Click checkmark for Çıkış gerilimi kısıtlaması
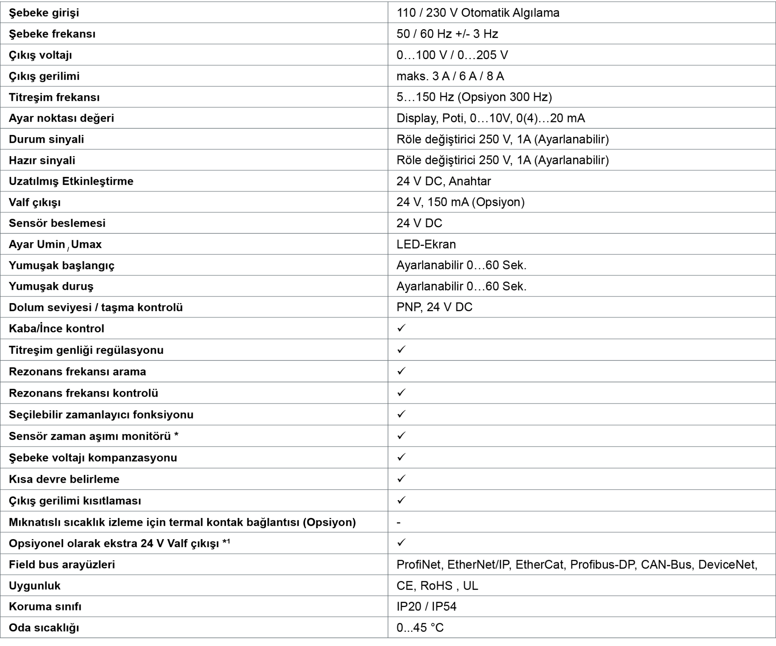This screenshot has width=776, height=646. pyautogui.click(x=401, y=501)
